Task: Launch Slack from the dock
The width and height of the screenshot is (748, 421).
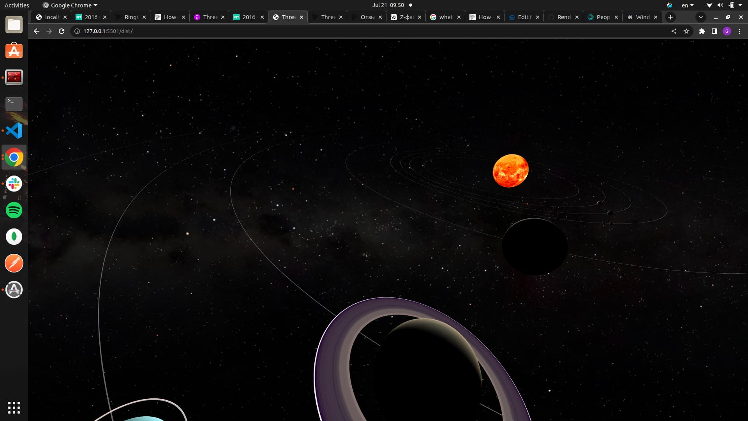Action: [x=14, y=184]
